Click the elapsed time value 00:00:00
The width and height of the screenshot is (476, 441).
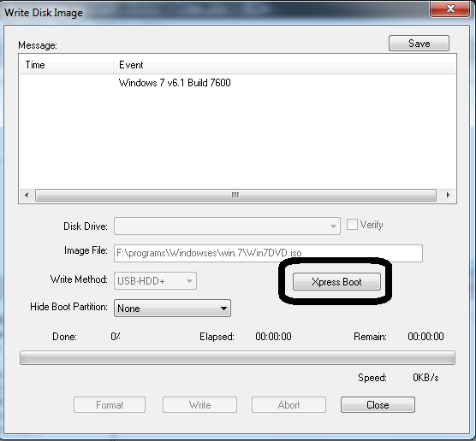click(x=273, y=337)
